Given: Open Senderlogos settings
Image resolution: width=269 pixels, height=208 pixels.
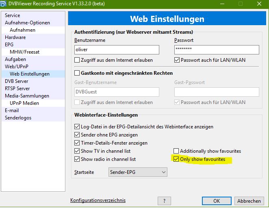Looking at the screenshot, I should pos(33,118).
